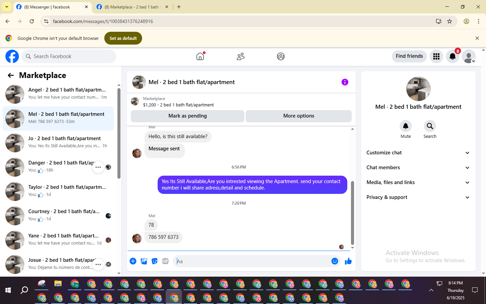Click the conversation list scrollbar
Screen dimensions: 486x304
(x=119, y=133)
